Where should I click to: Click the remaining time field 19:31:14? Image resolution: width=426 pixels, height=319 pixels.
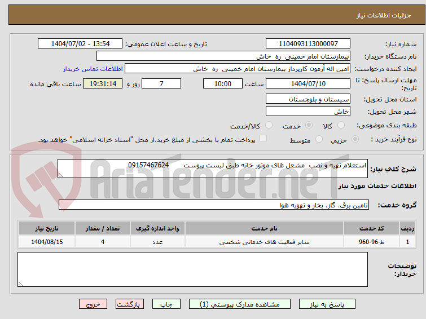[103, 83]
